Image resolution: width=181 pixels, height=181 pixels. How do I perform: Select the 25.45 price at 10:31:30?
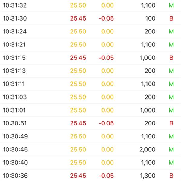(78, 18)
